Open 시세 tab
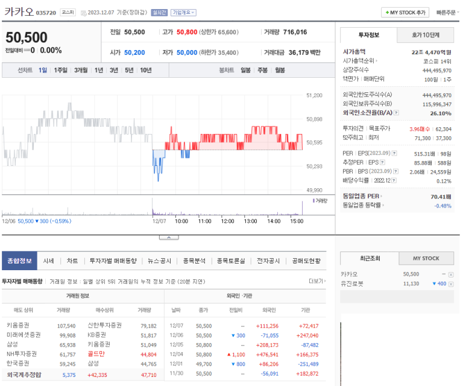The image size is (466, 386). [x=48, y=261]
